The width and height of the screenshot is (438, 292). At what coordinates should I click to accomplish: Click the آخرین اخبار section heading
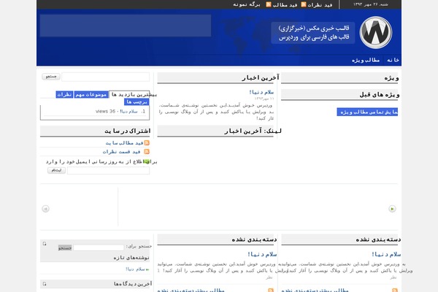261,77
